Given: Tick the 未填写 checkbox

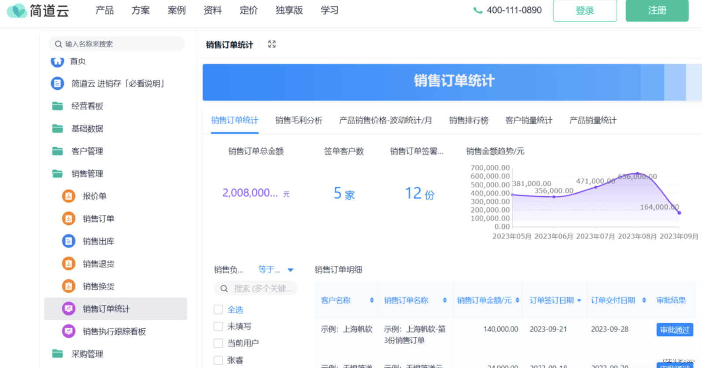Looking at the screenshot, I should [218, 326].
